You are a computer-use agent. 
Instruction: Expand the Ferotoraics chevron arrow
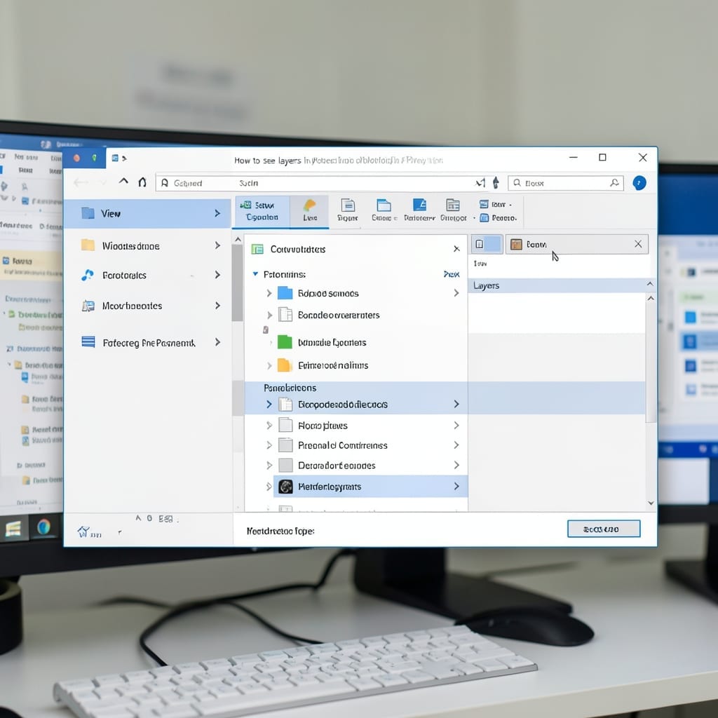(x=217, y=275)
